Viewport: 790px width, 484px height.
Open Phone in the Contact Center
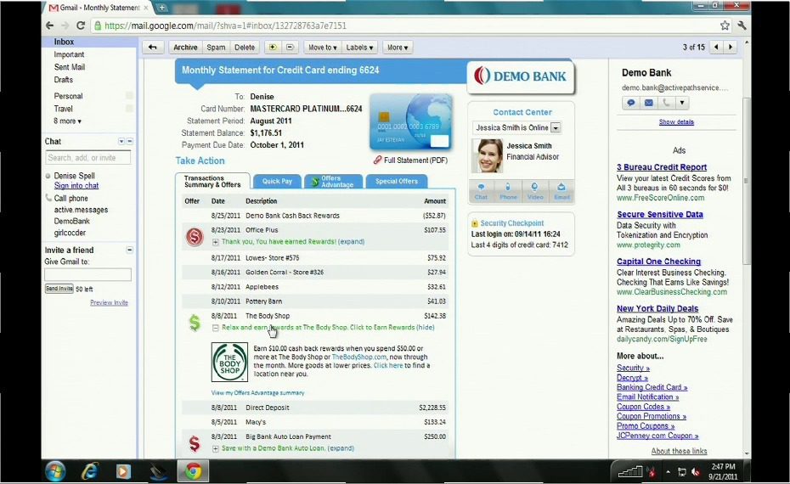tap(508, 191)
